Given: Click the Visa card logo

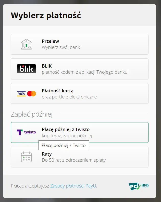Looking at the screenshot, I should [21, 94].
